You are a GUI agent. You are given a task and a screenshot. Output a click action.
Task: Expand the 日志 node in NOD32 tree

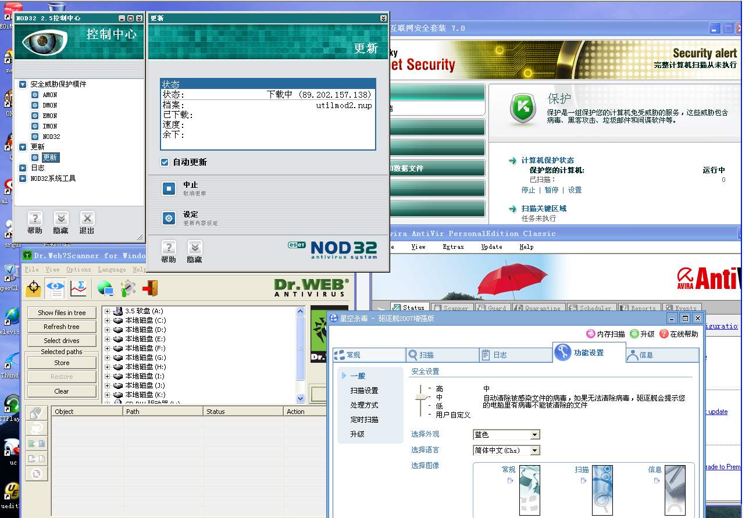[23, 168]
